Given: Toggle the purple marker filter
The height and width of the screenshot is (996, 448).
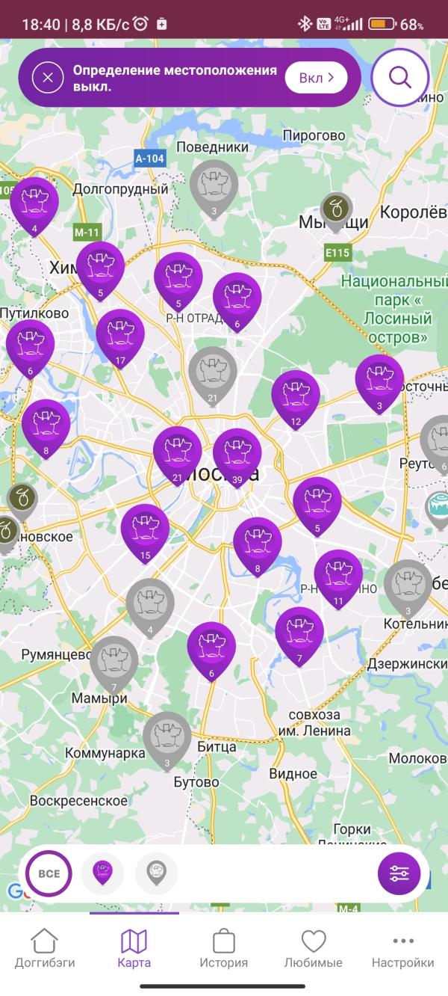Looking at the screenshot, I should point(102,873).
